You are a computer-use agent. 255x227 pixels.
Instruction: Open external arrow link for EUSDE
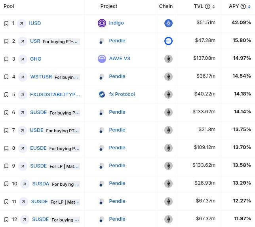coord(23,148)
